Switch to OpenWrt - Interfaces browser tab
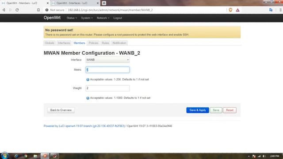The height and width of the screenshot is (159, 283). (75, 3)
